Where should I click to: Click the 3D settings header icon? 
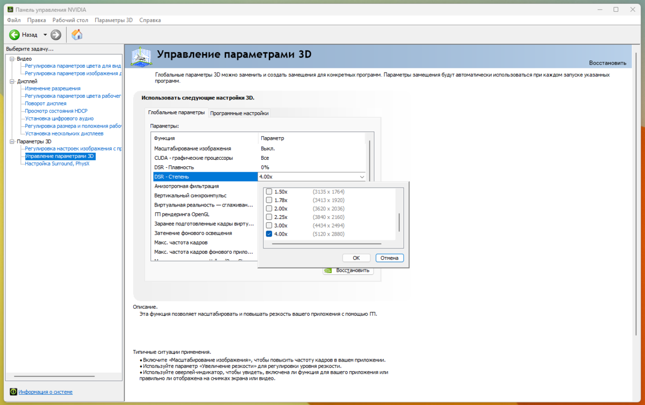point(142,56)
